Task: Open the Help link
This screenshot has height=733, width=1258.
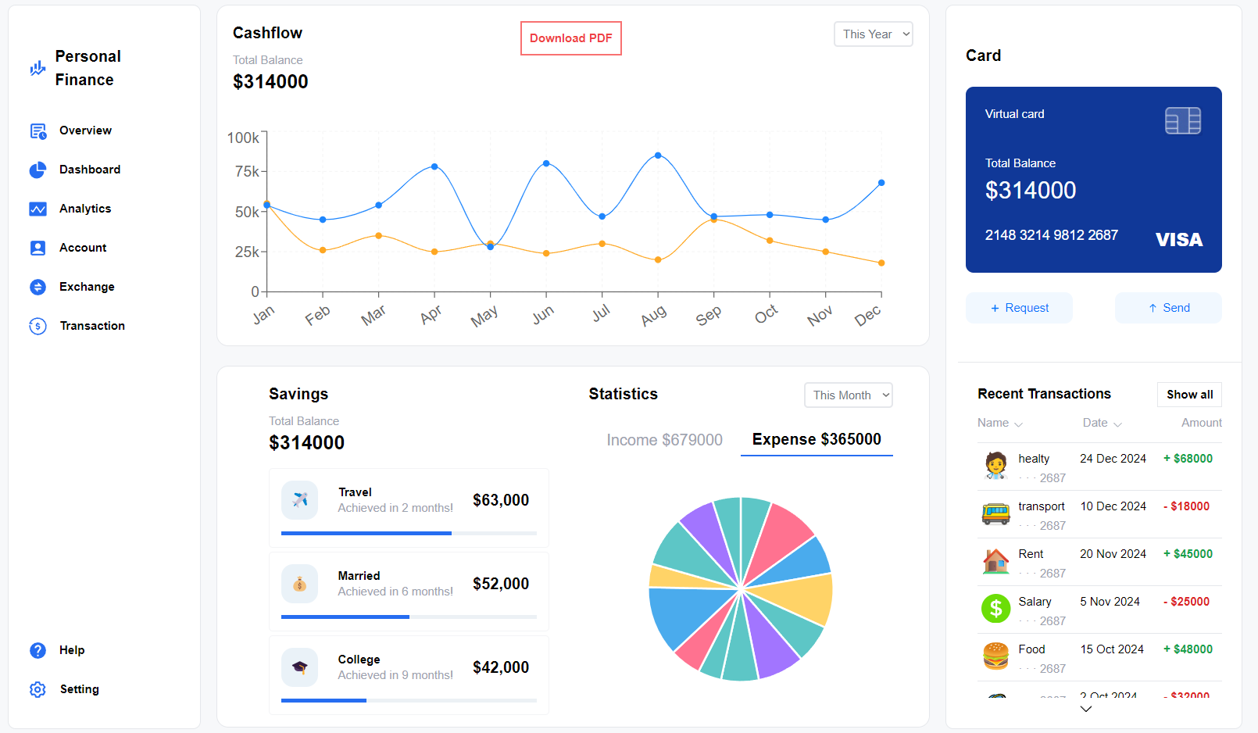Action: coord(72,650)
